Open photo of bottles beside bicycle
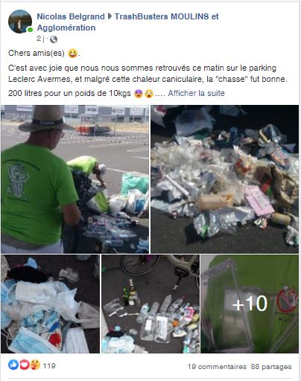The width and height of the screenshot is (301, 381). 150,304
